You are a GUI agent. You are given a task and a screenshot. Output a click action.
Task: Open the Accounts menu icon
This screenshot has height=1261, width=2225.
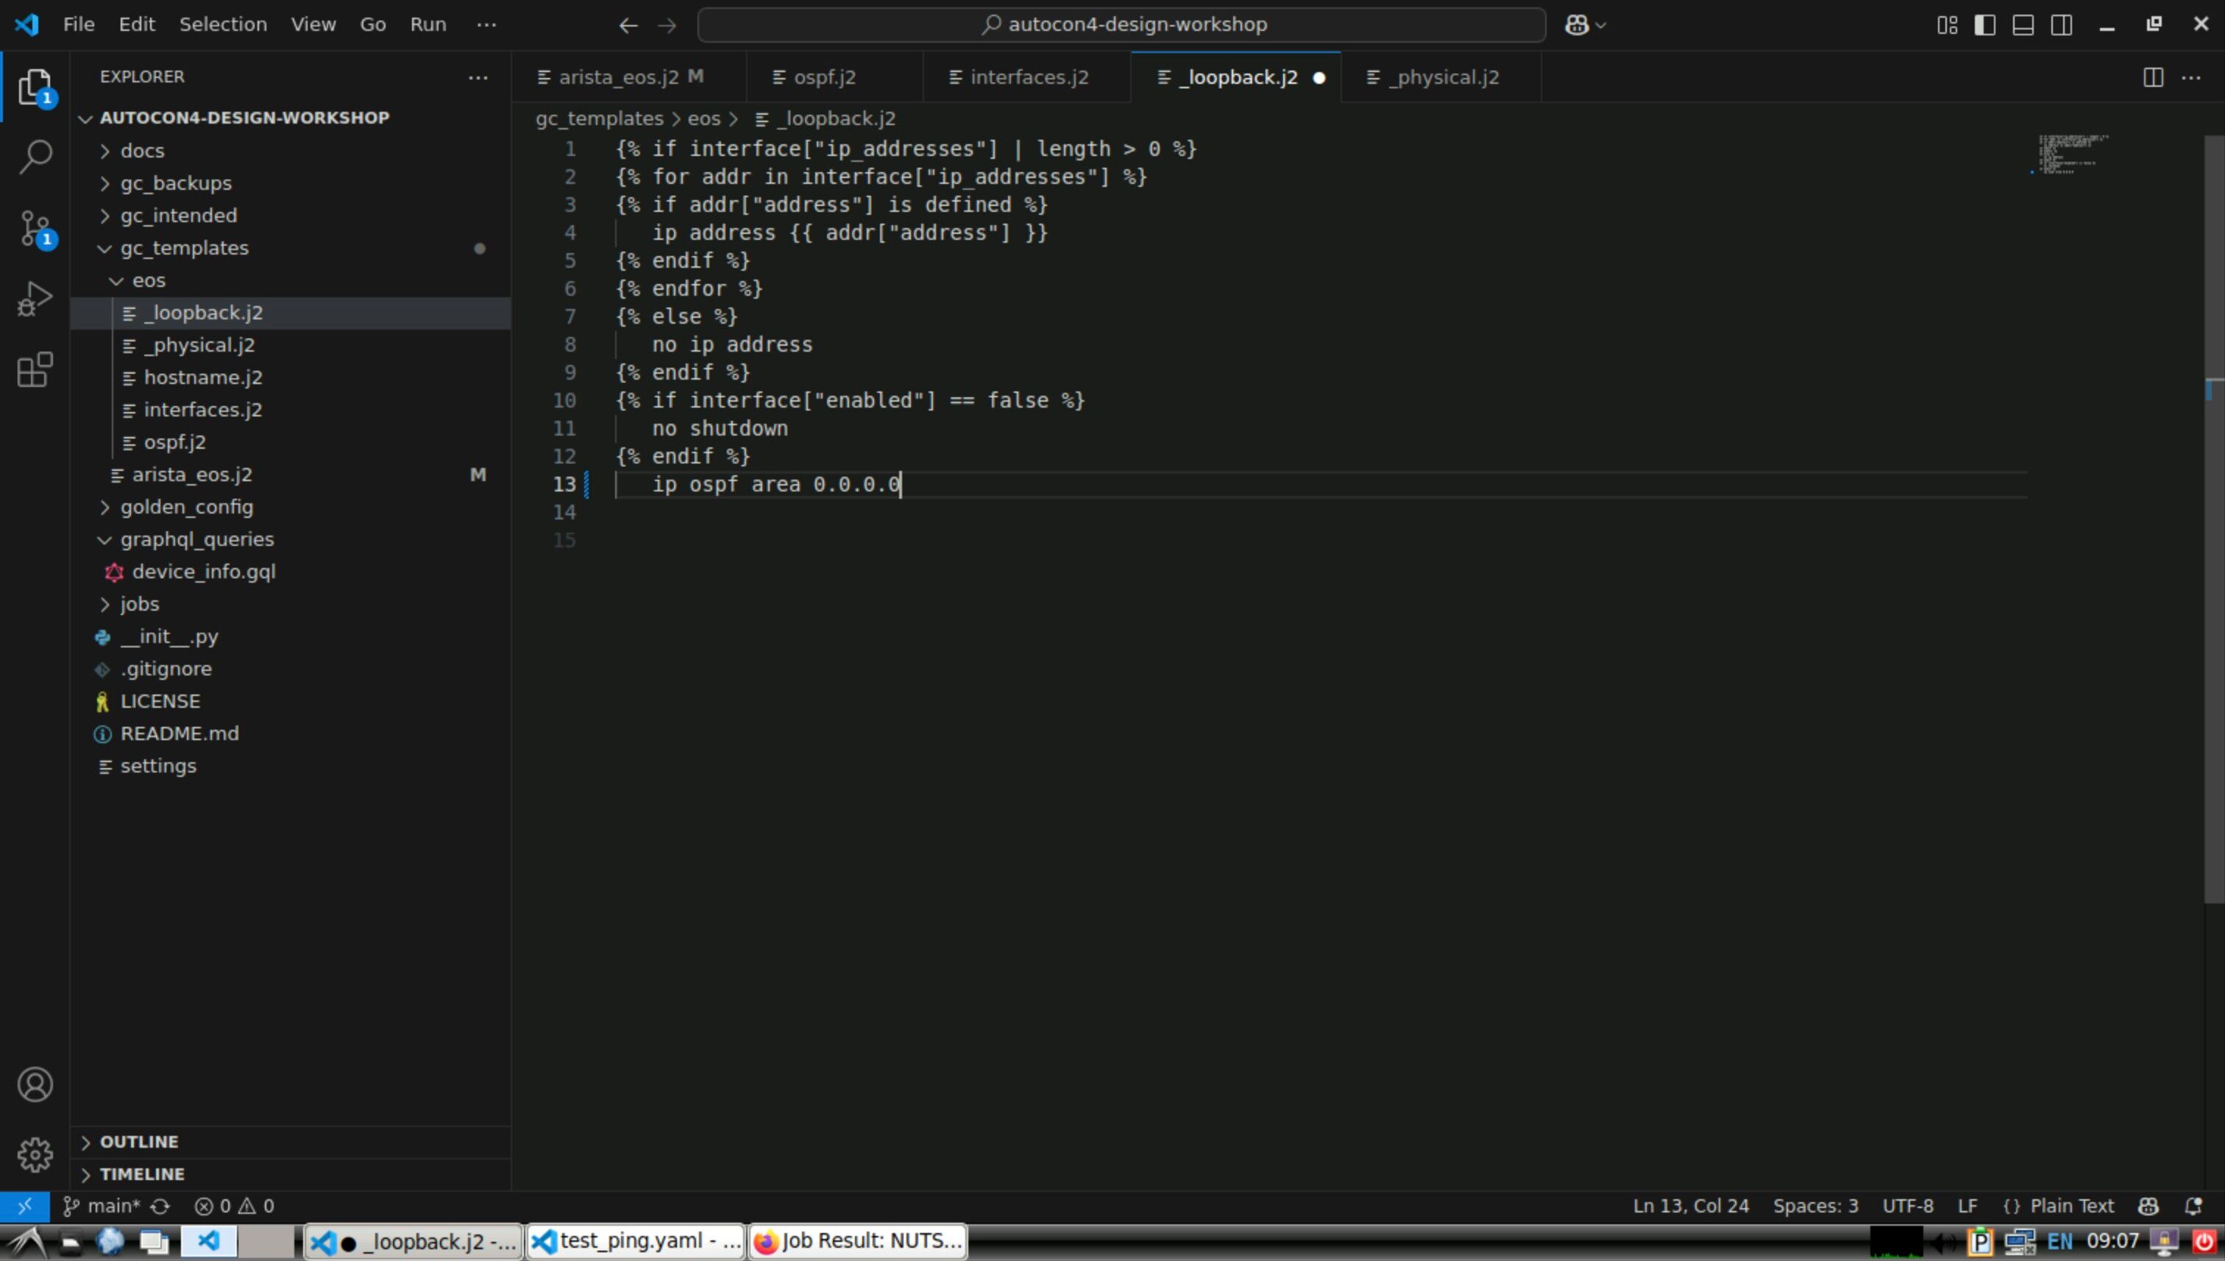point(35,1084)
